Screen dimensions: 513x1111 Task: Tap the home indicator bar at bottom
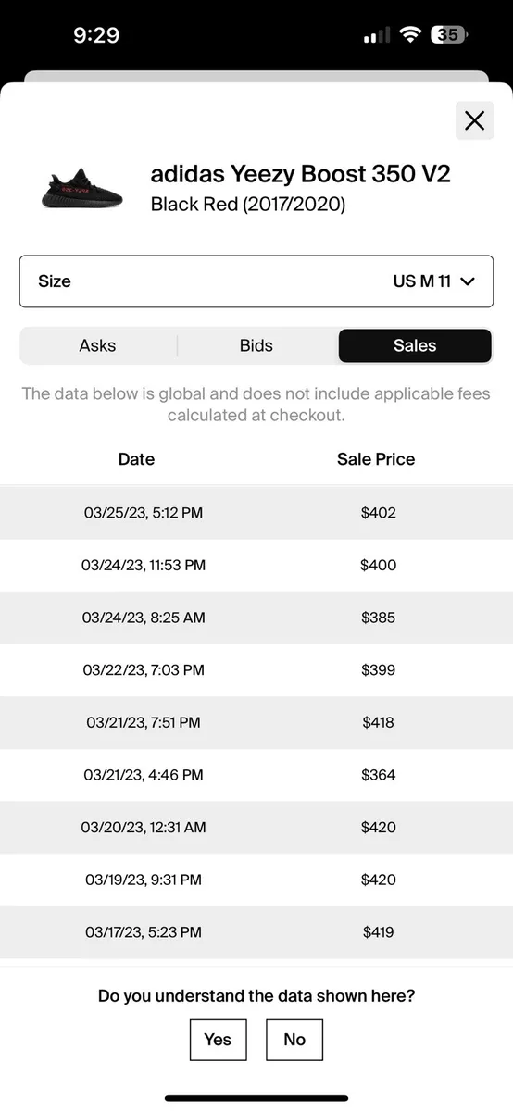click(256, 1098)
